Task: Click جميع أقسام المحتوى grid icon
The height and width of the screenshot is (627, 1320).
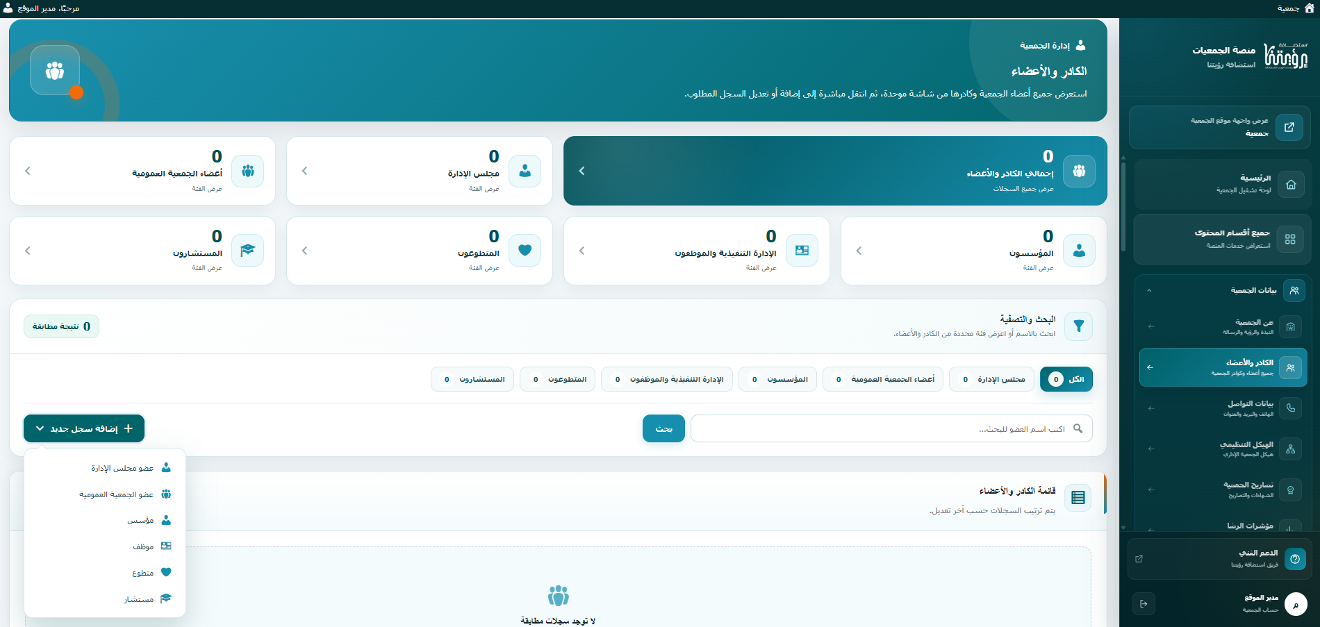Action: [1290, 239]
